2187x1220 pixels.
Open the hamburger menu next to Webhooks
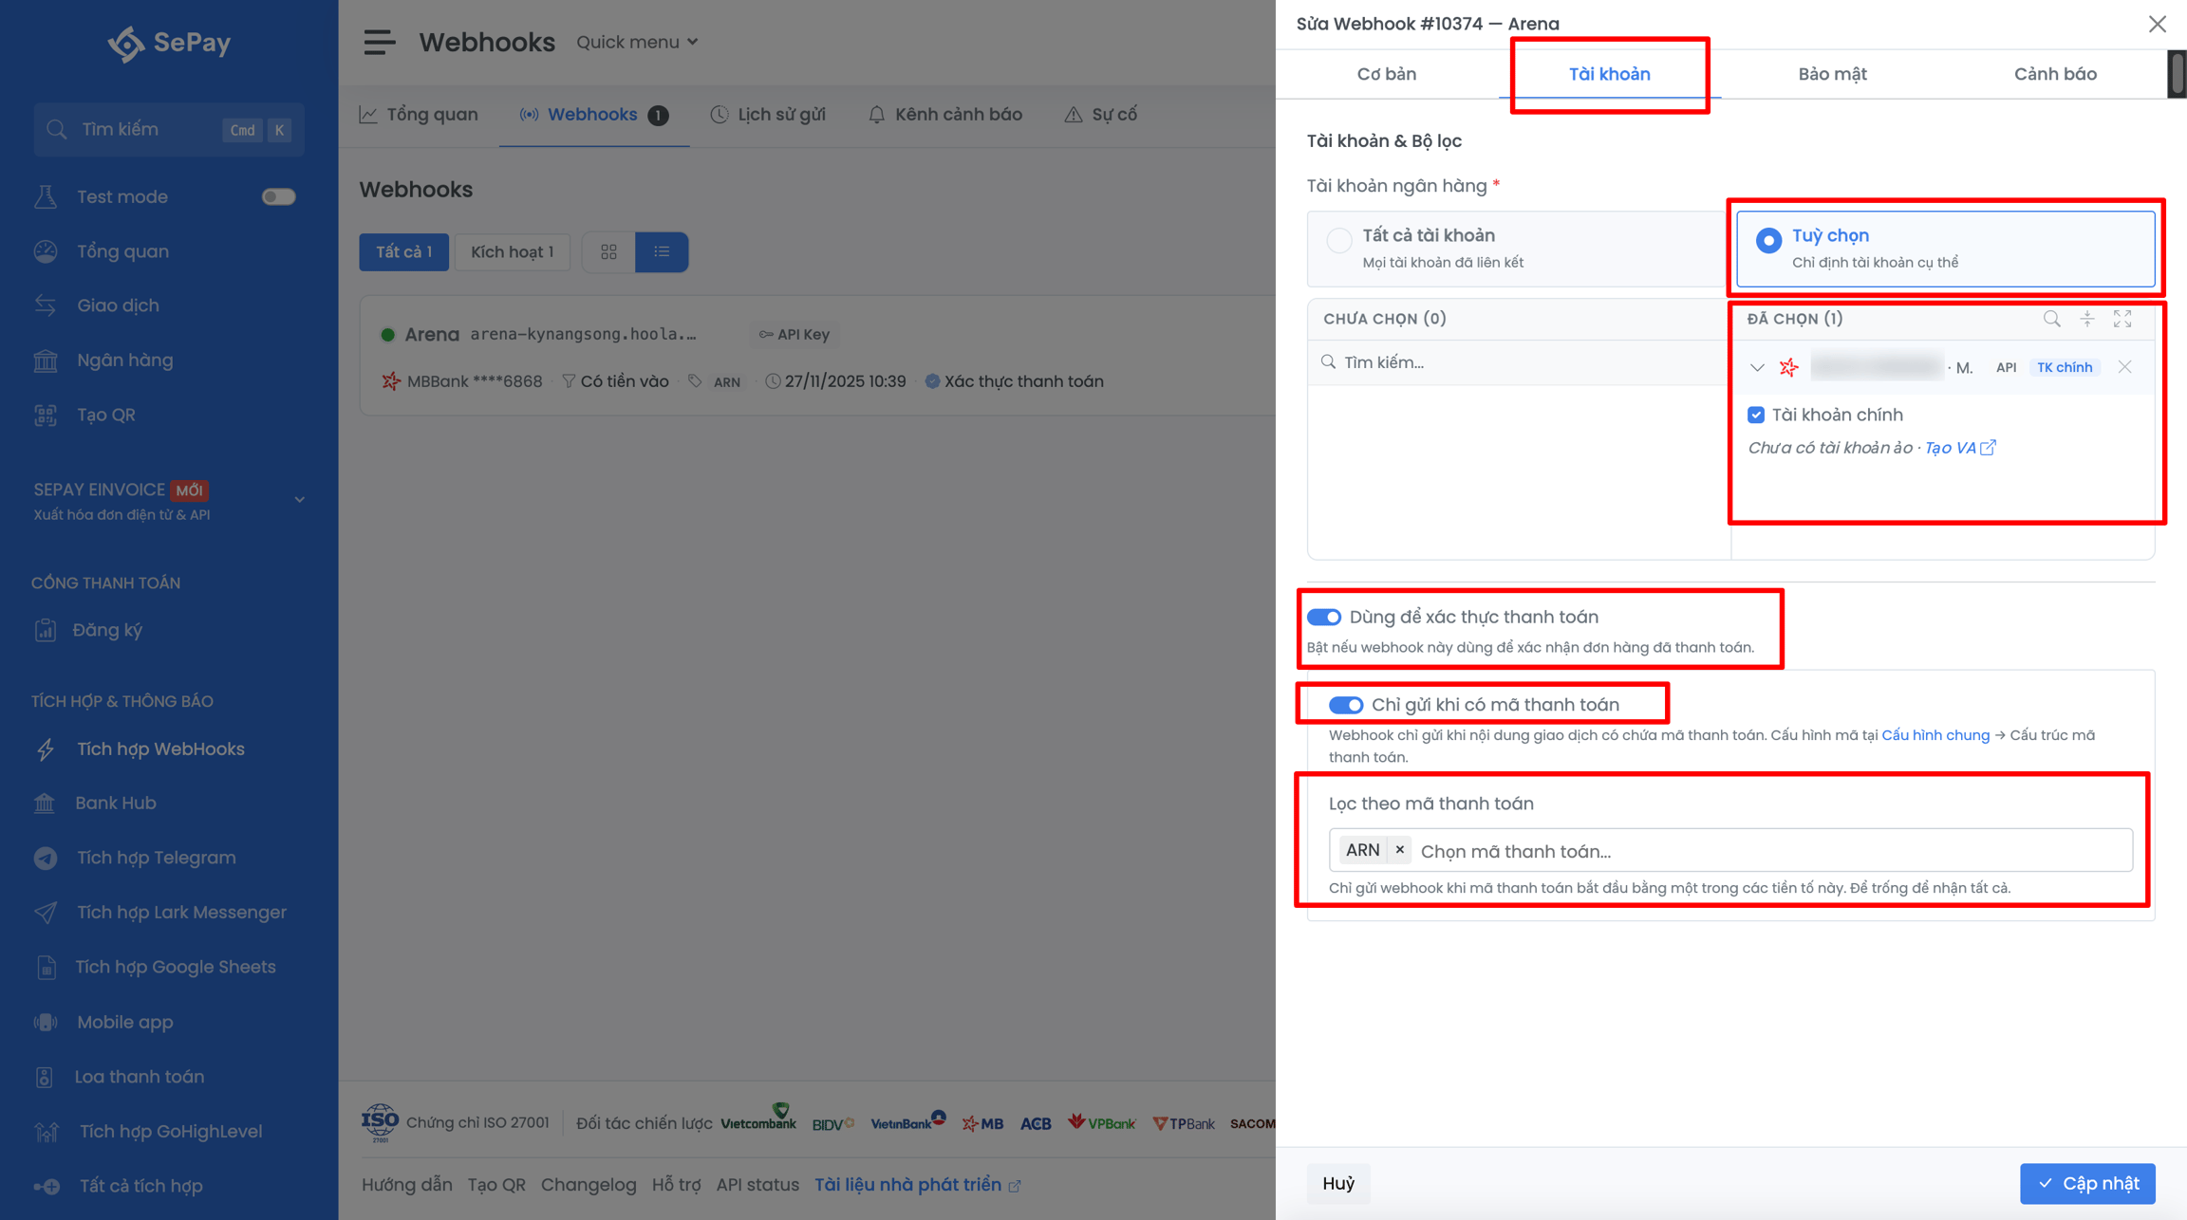(379, 42)
